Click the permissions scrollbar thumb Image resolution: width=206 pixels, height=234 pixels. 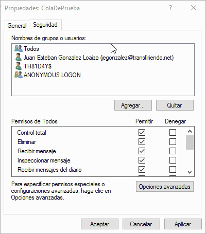(190, 142)
